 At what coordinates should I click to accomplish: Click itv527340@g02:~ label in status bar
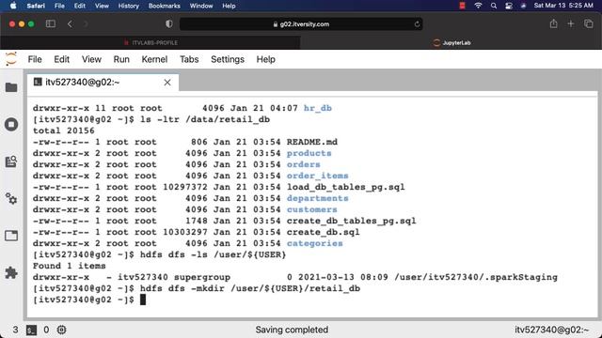552,330
